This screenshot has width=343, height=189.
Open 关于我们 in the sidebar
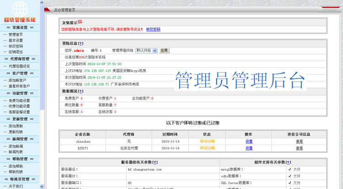(16, 186)
